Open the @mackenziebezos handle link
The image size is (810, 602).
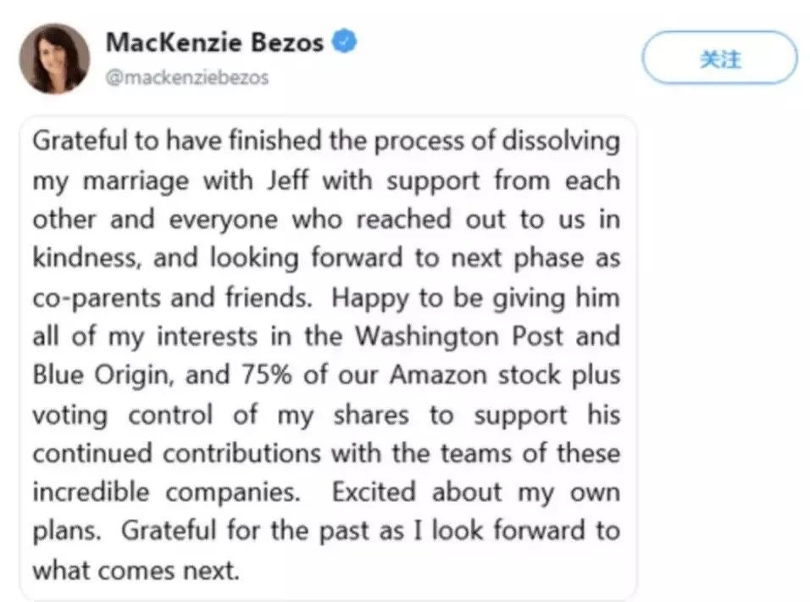pyautogui.click(x=187, y=77)
